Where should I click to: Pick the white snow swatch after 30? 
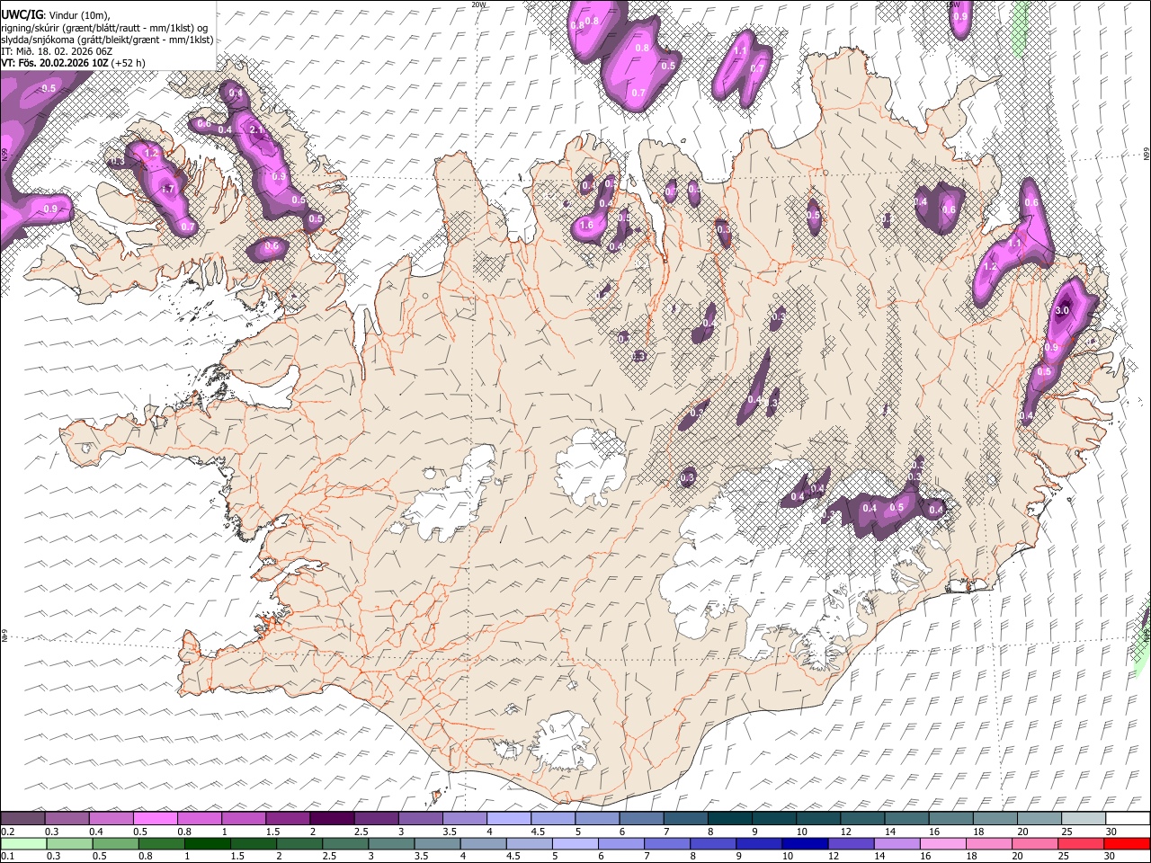1128,819
